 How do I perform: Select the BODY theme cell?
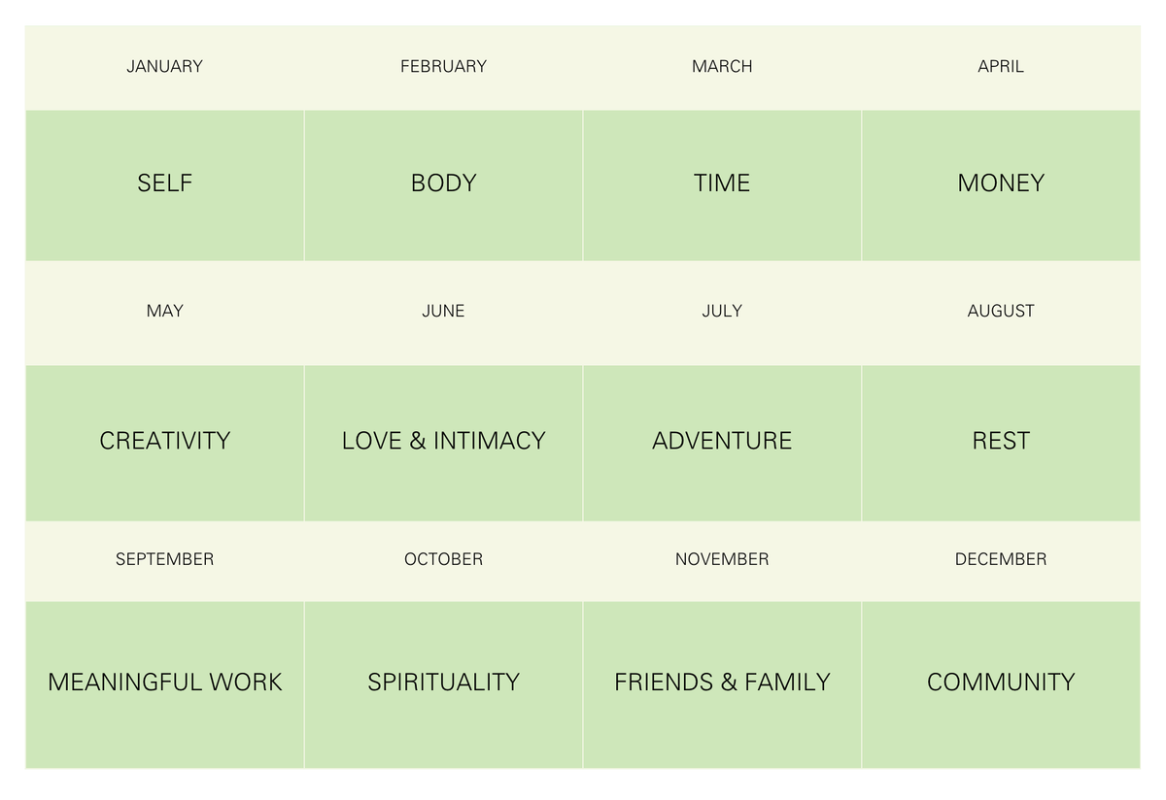coord(443,183)
